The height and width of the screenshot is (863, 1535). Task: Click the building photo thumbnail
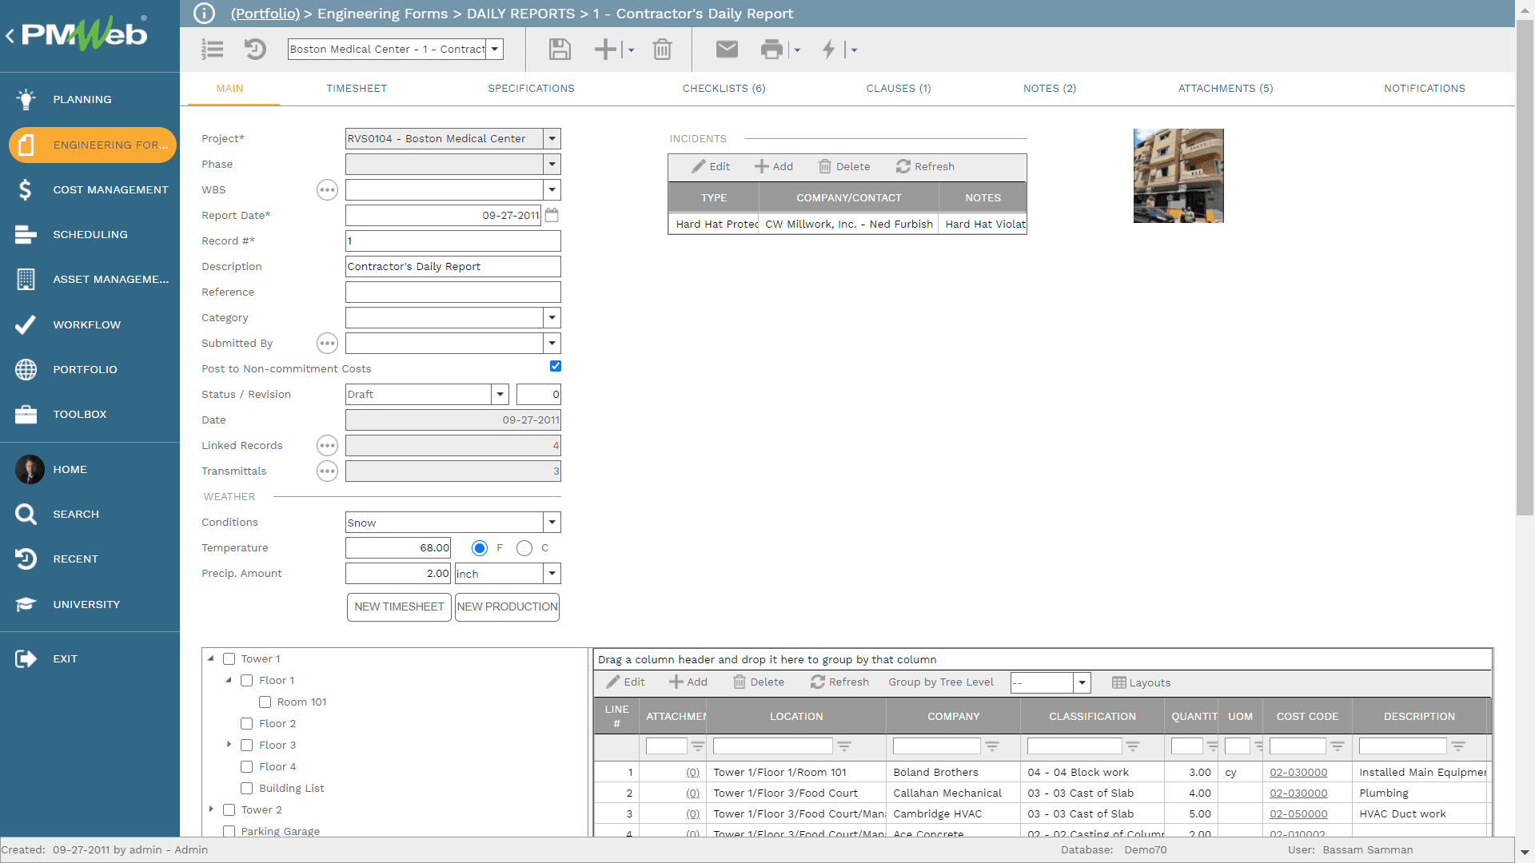(1178, 175)
